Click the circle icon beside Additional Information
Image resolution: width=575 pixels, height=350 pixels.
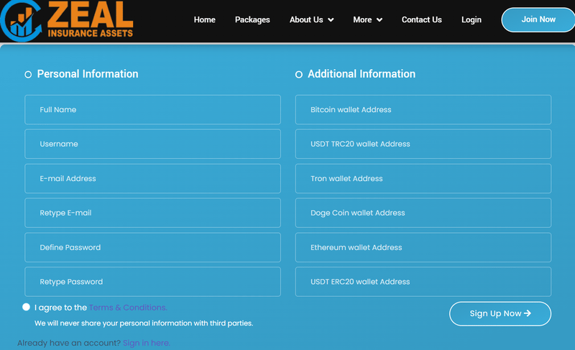(x=299, y=75)
